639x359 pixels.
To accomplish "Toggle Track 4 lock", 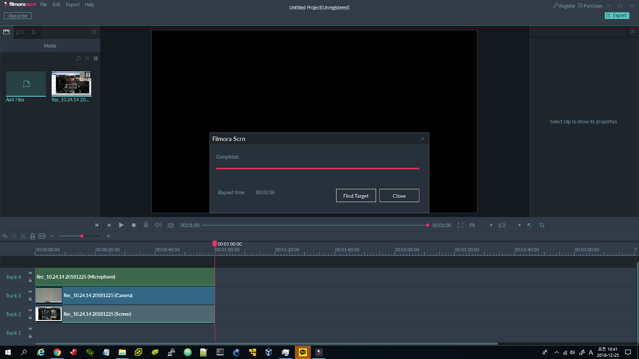I will click(30, 280).
